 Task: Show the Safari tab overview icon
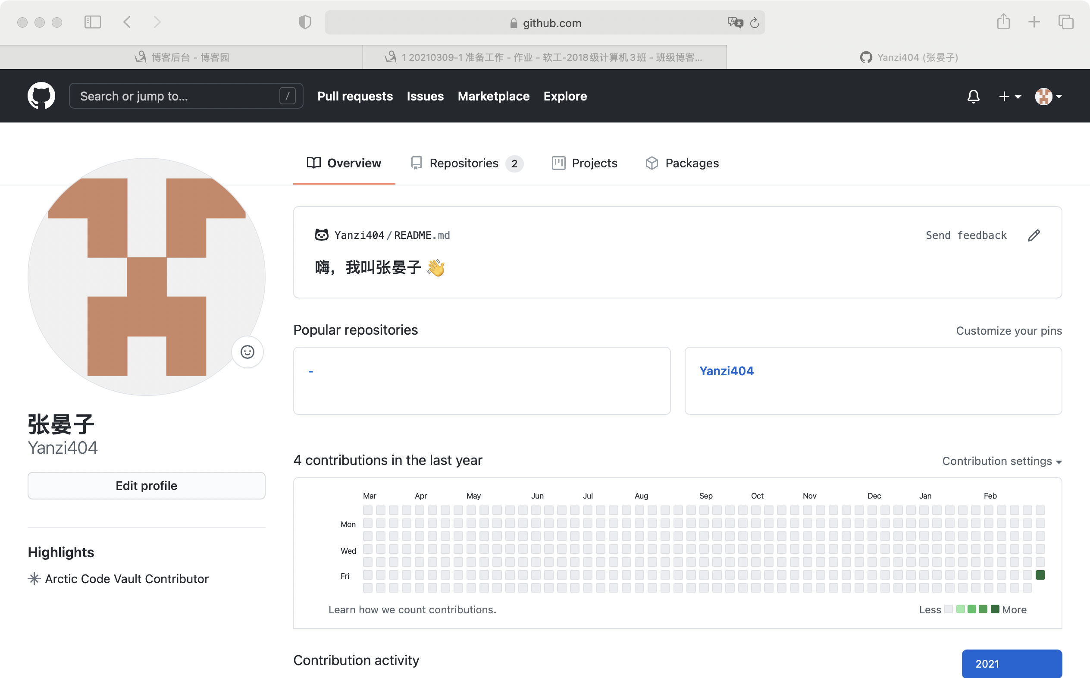coord(1065,22)
